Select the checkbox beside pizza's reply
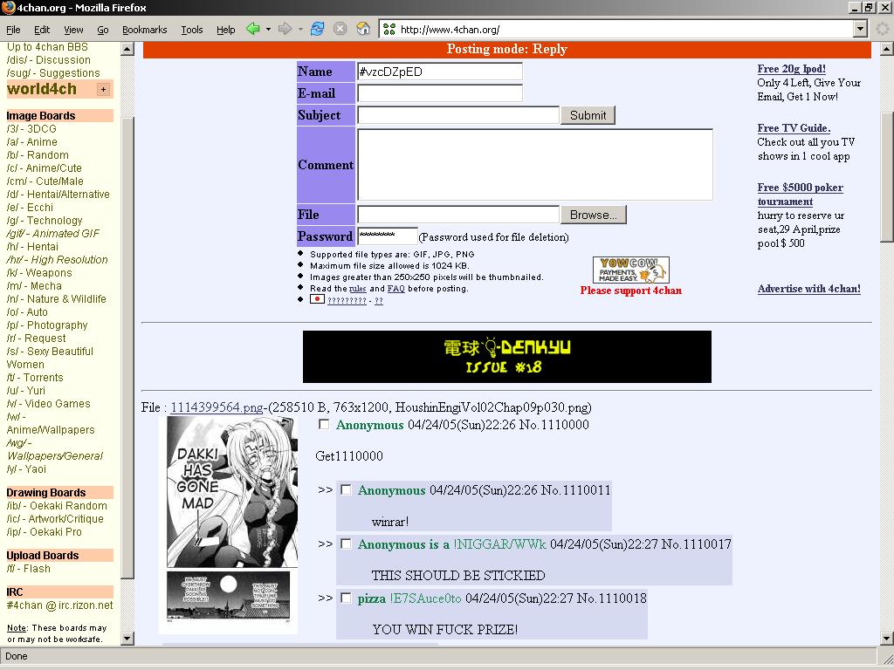The width and height of the screenshot is (894, 670). (346, 598)
